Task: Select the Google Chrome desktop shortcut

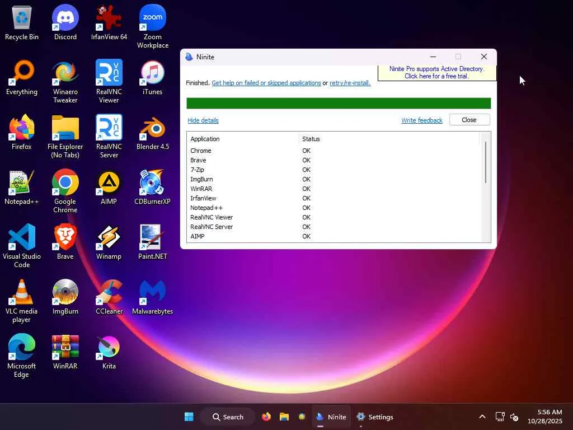Action: (x=65, y=191)
